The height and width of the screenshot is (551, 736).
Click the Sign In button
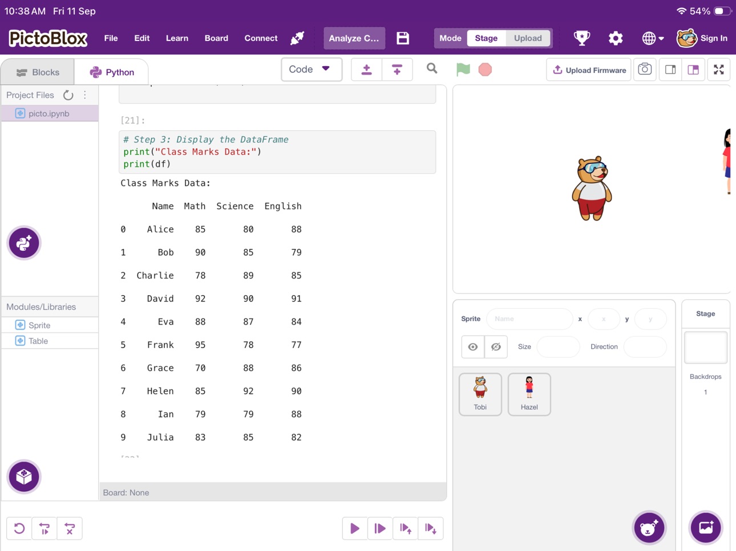[x=702, y=38]
